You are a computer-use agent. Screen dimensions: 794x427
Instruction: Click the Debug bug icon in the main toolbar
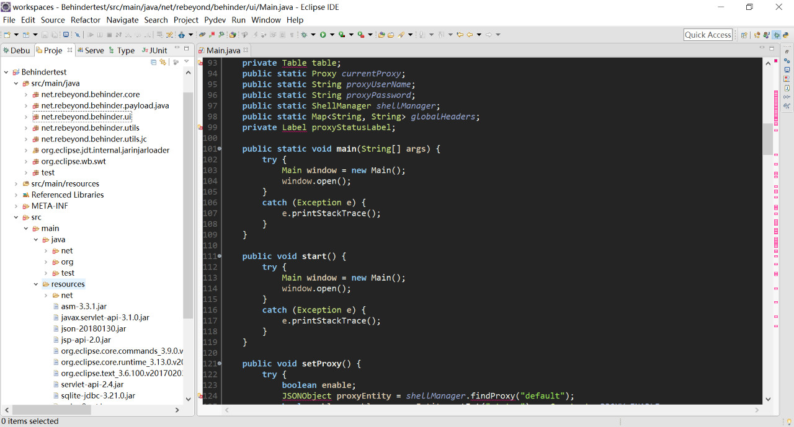click(x=304, y=35)
